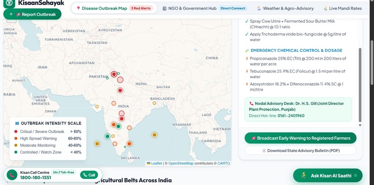Open the Disease Outbreak Map tab
The image size is (374, 185).
114,8
